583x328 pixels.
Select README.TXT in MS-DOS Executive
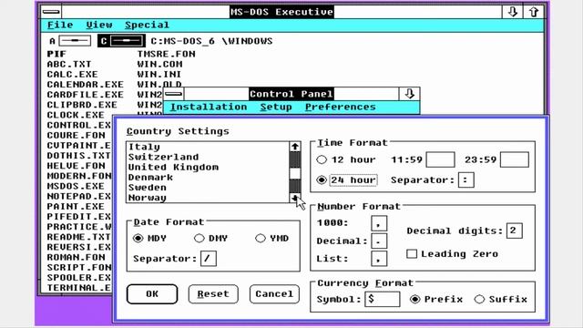(79, 237)
